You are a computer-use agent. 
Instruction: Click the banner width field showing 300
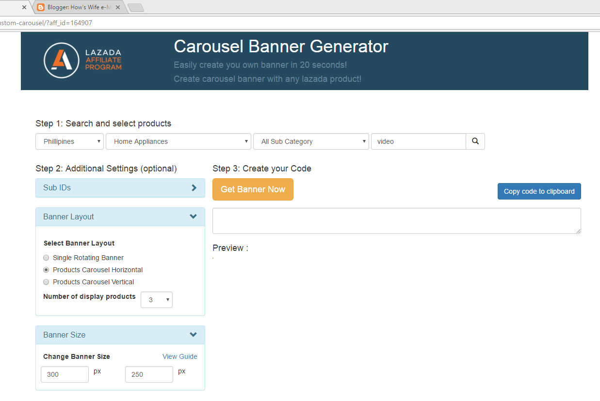[x=65, y=374]
